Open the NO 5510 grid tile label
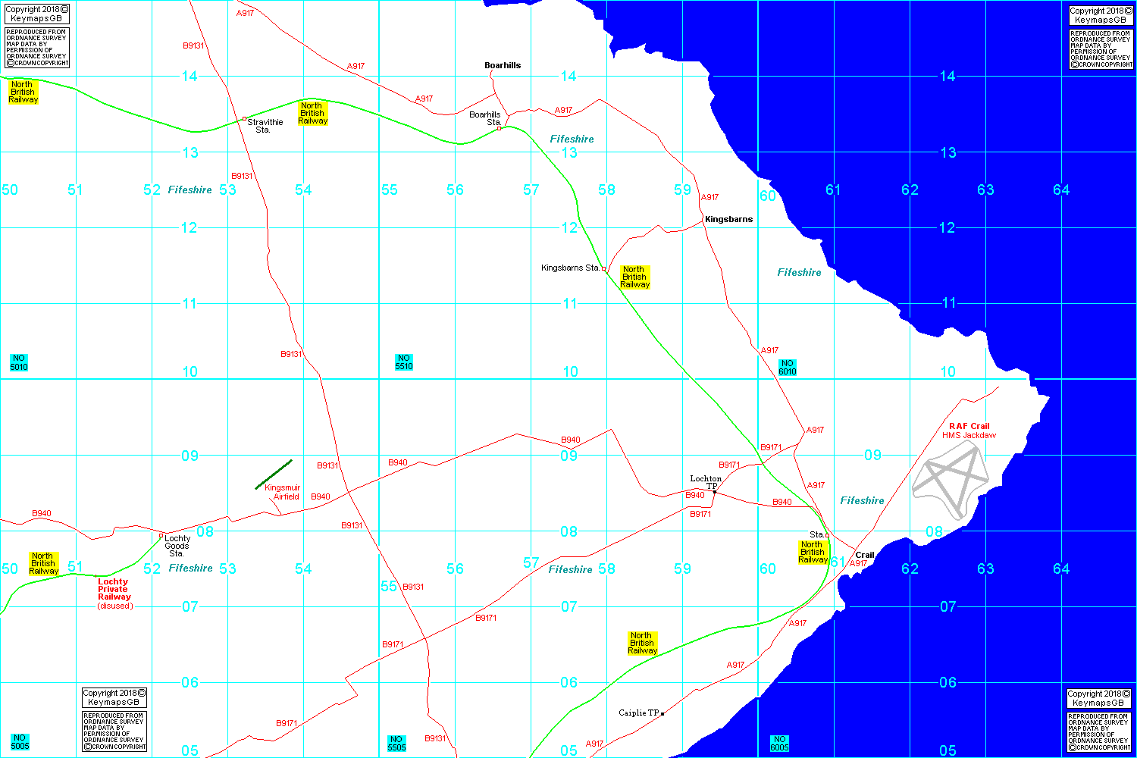 click(404, 362)
